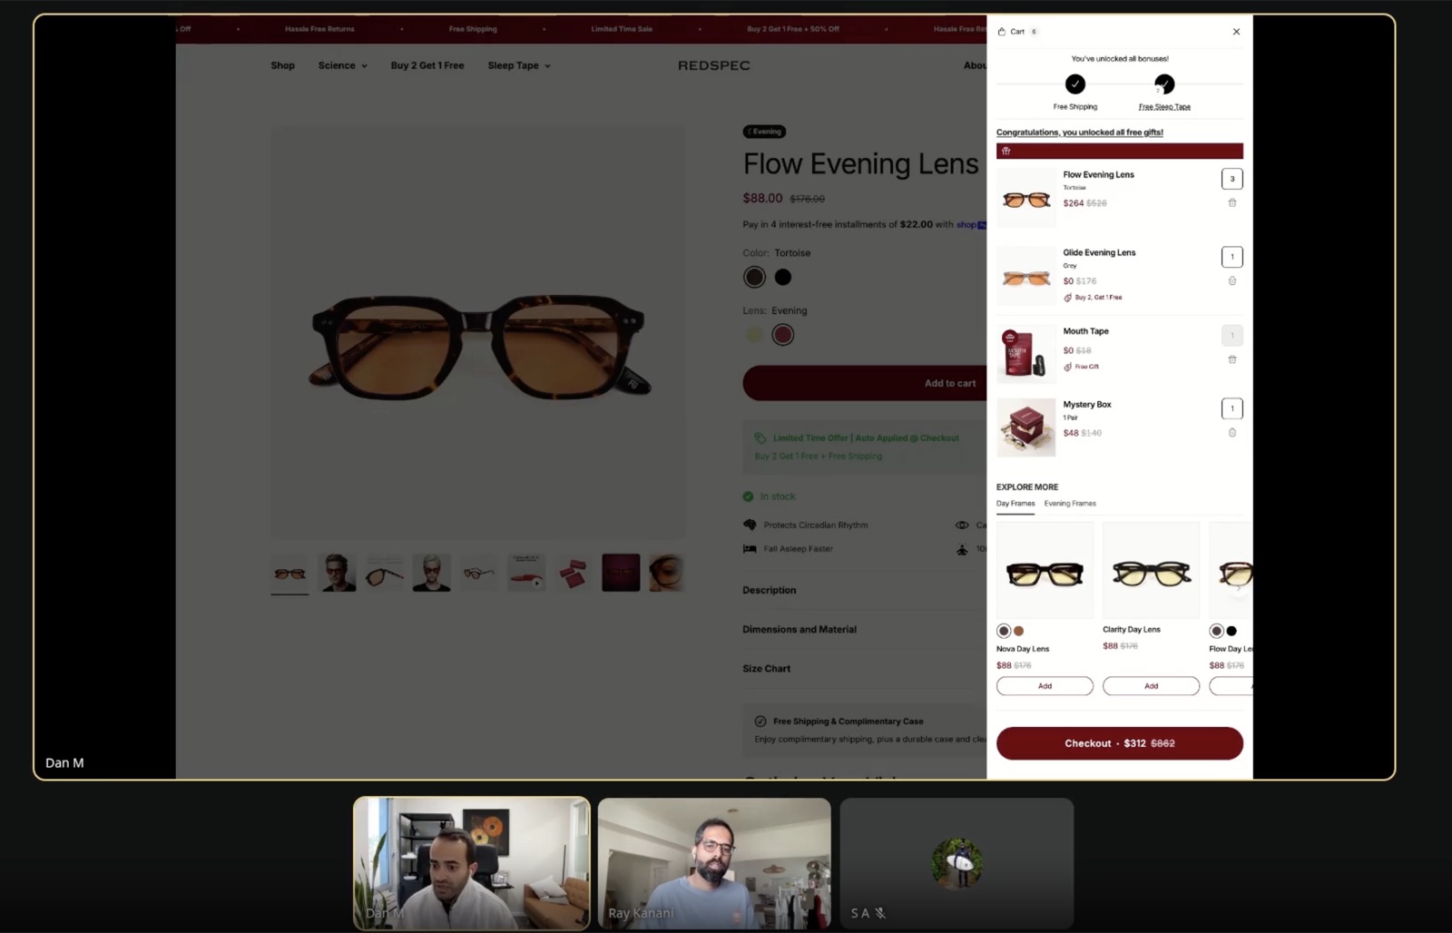Click the Free Gift tag under Mouth Tape
Viewport: 1452px width, 933px height.
tap(1081, 367)
